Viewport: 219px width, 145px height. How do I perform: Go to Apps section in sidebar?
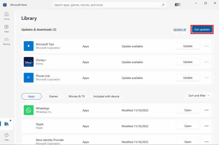[7, 29]
